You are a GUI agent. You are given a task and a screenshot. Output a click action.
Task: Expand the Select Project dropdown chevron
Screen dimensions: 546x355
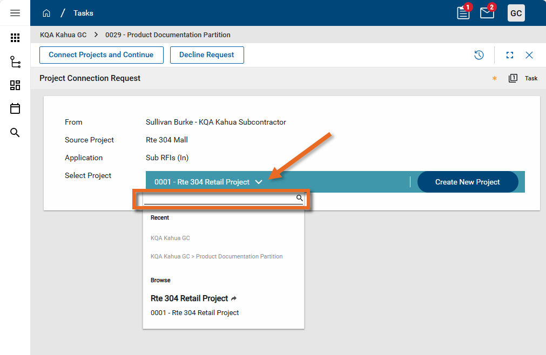259,182
